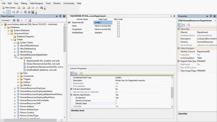This screenshot has height=122, width=217.
Task: Open the Connect dropdown in Object Explorer
Action: [x=6, y=20]
